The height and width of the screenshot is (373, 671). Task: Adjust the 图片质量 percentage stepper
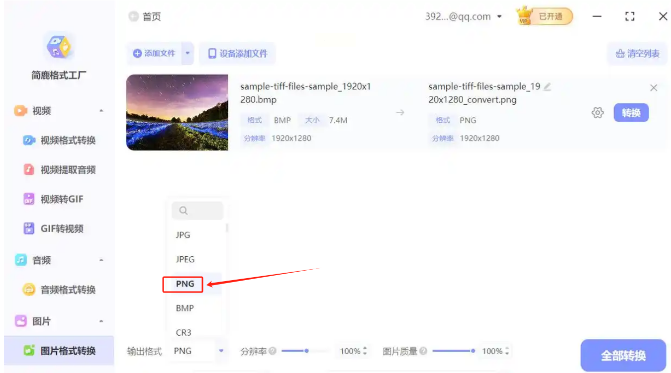click(x=507, y=351)
